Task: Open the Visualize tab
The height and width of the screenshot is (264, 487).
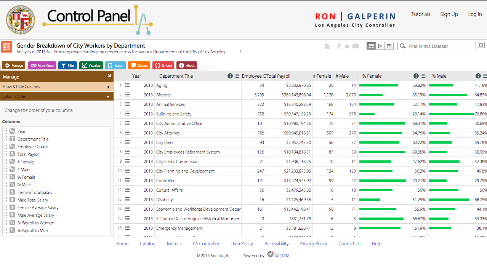Action: click(91, 66)
